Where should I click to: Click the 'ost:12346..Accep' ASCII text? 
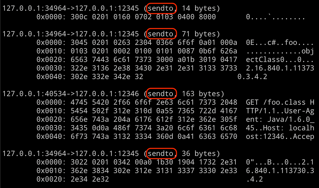tap(280, 136)
